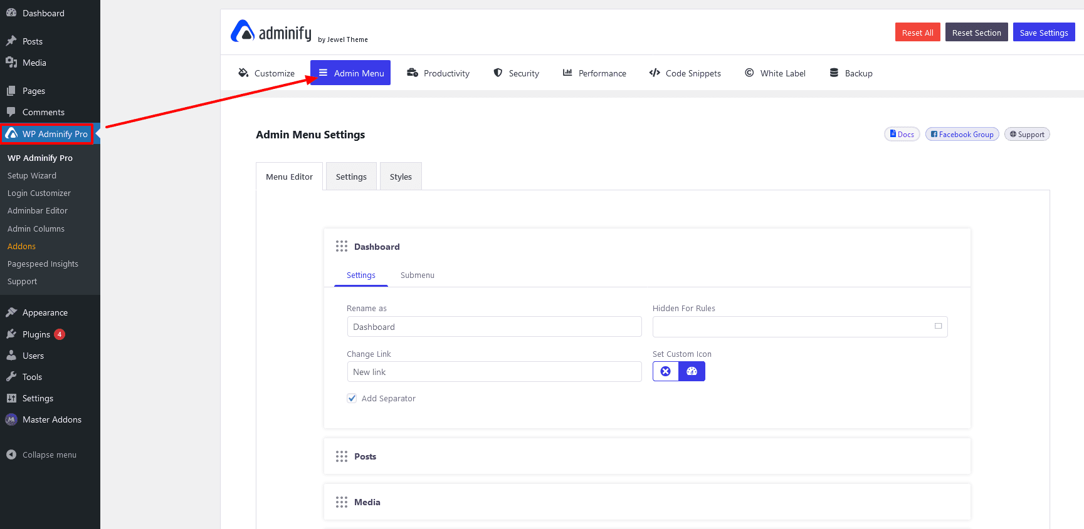Switch to the Admin Menu tab
Image resolution: width=1084 pixels, height=529 pixels.
350,73
